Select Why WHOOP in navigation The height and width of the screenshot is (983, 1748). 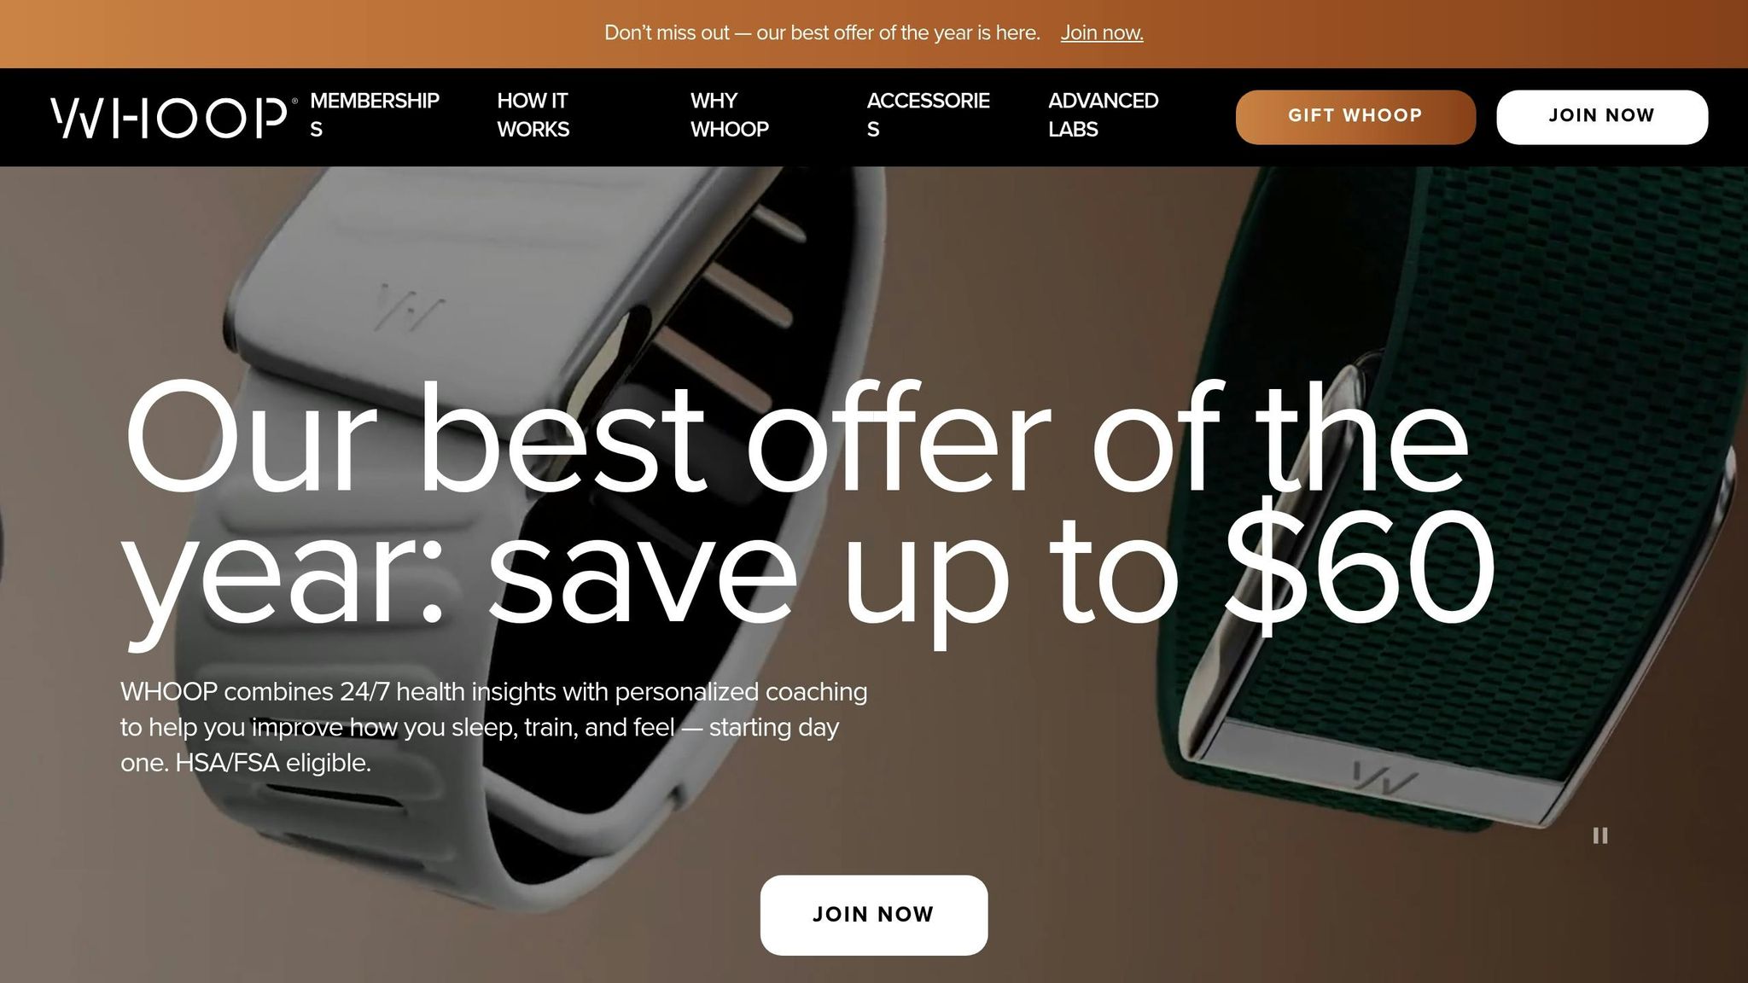pos(730,115)
